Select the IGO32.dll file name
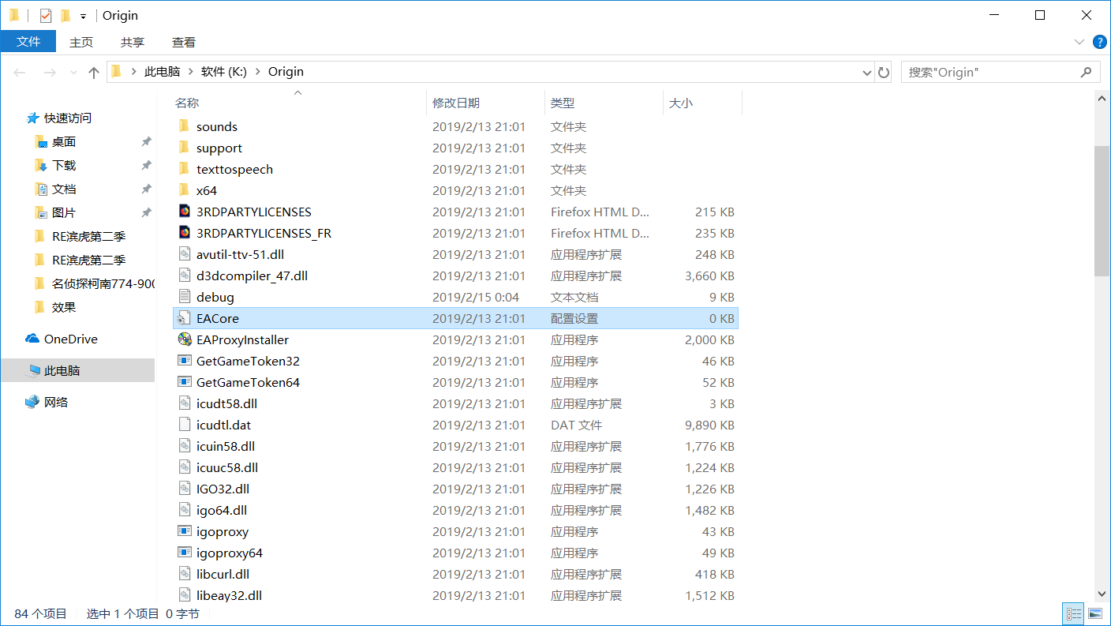The width and height of the screenshot is (1111, 626). coord(223,489)
